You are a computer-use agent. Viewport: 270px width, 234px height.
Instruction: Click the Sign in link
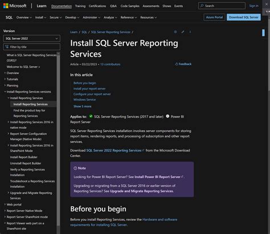(x=254, y=6)
